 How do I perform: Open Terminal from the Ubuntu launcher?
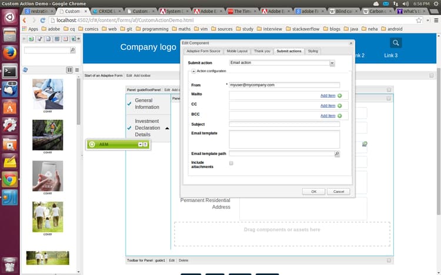coord(10,71)
